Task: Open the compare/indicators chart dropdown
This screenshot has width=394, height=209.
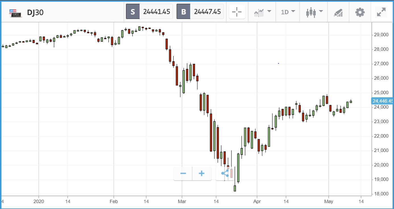Action: coord(262,12)
